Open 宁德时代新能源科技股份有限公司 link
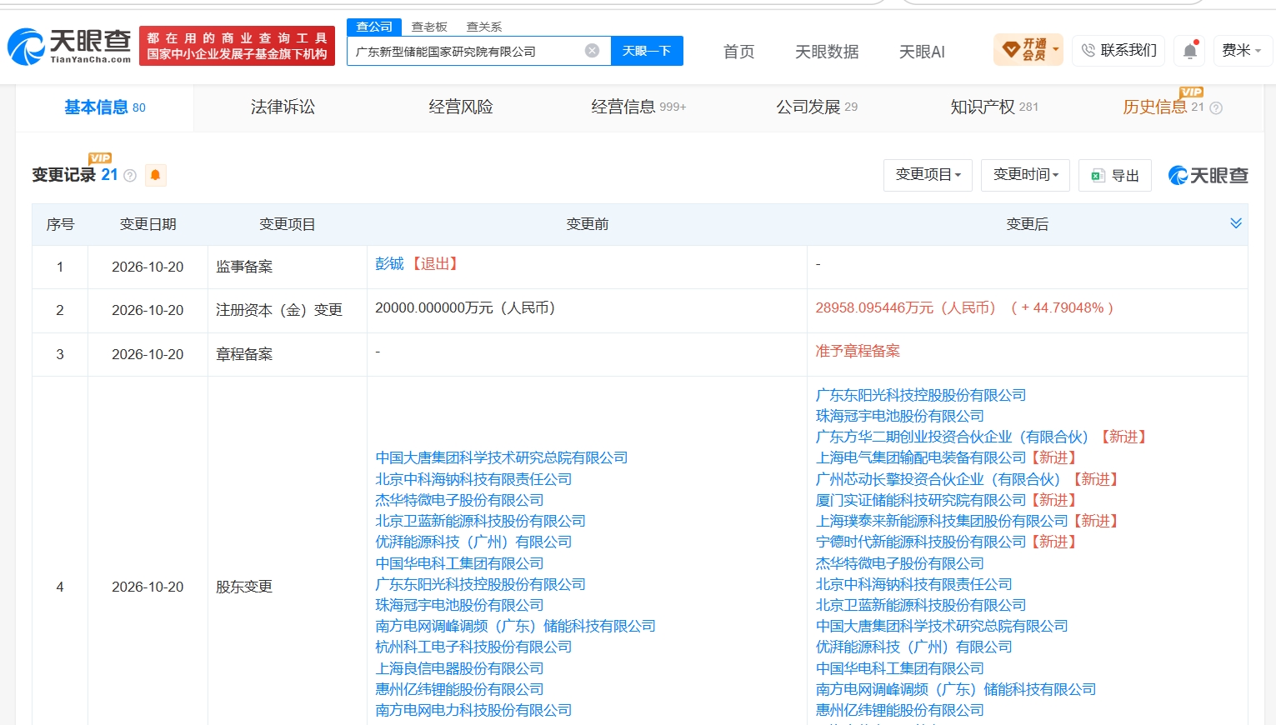 (x=921, y=542)
